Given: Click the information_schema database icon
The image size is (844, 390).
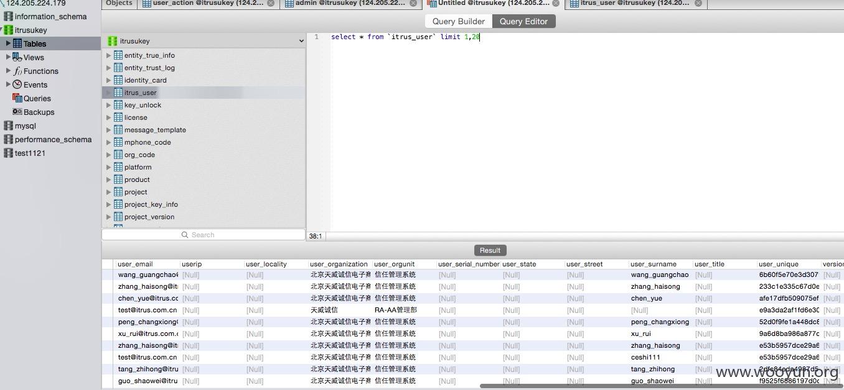Looking at the screenshot, I should pos(8,17).
